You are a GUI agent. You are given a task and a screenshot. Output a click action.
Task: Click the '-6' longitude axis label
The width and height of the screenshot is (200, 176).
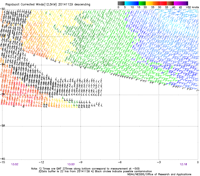point(119,162)
